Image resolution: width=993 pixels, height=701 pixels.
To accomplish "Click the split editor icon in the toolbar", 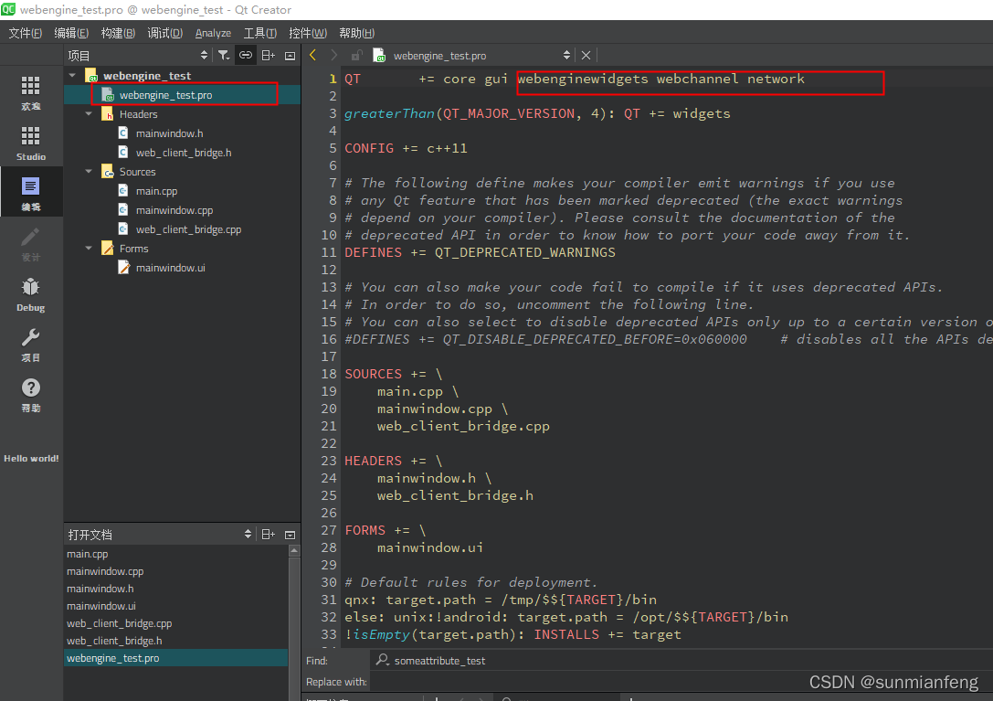I will 266,55.
